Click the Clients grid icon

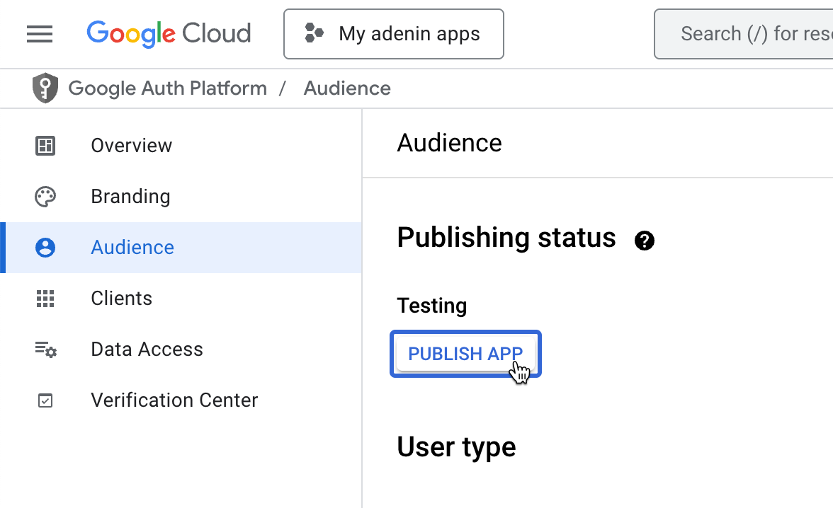(x=45, y=299)
